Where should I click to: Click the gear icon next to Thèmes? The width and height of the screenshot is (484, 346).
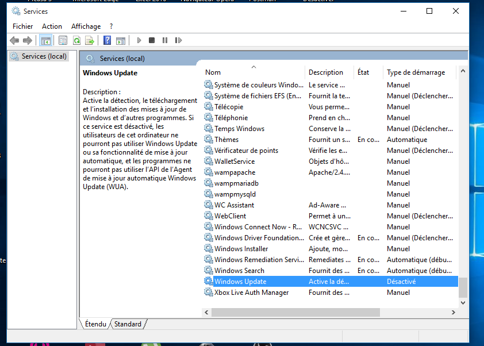[209, 139]
